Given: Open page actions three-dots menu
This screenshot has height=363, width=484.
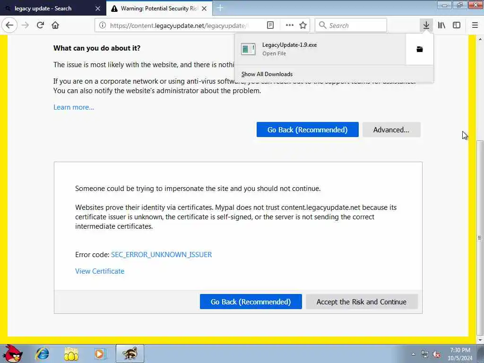Looking at the screenshot, I should (x=290, y=26).
